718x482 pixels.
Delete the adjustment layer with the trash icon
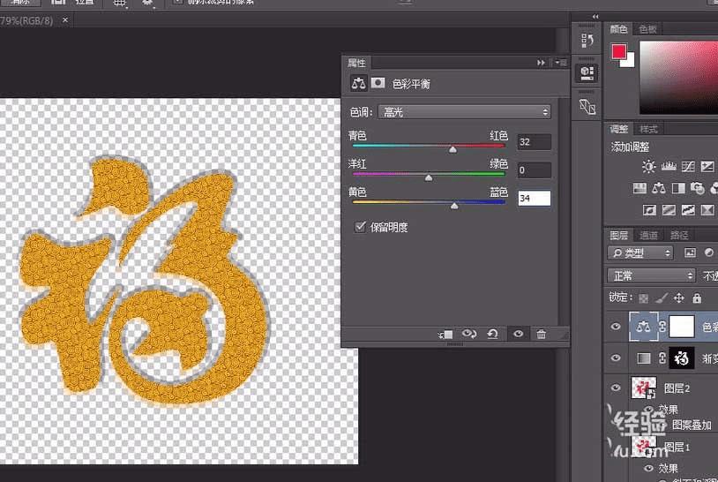click(541, 334)
